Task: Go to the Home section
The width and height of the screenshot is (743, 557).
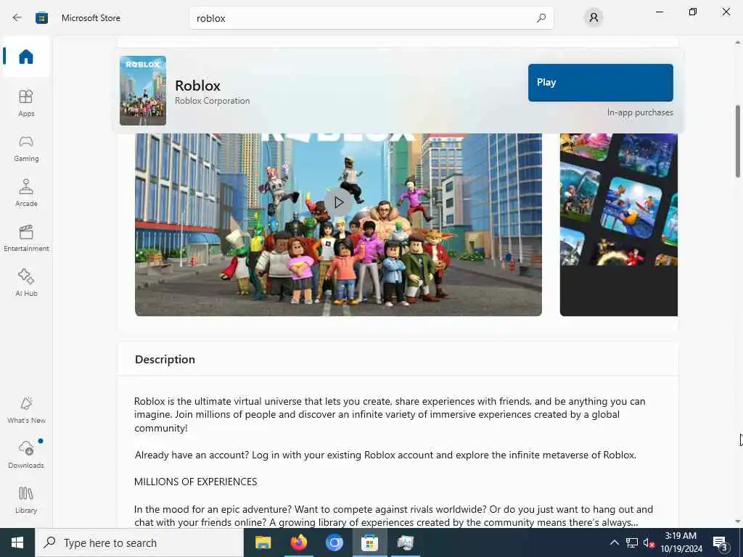Action: [26, 57]
